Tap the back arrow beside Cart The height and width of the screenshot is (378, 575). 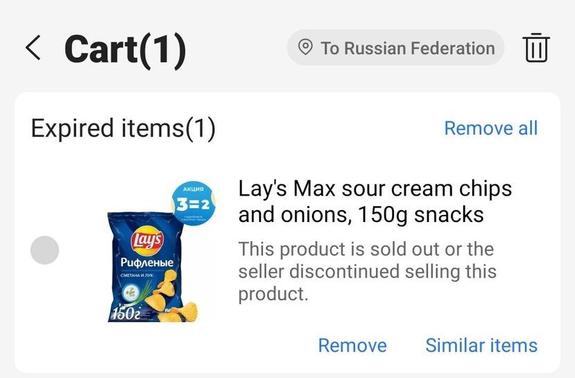[33, 48]
